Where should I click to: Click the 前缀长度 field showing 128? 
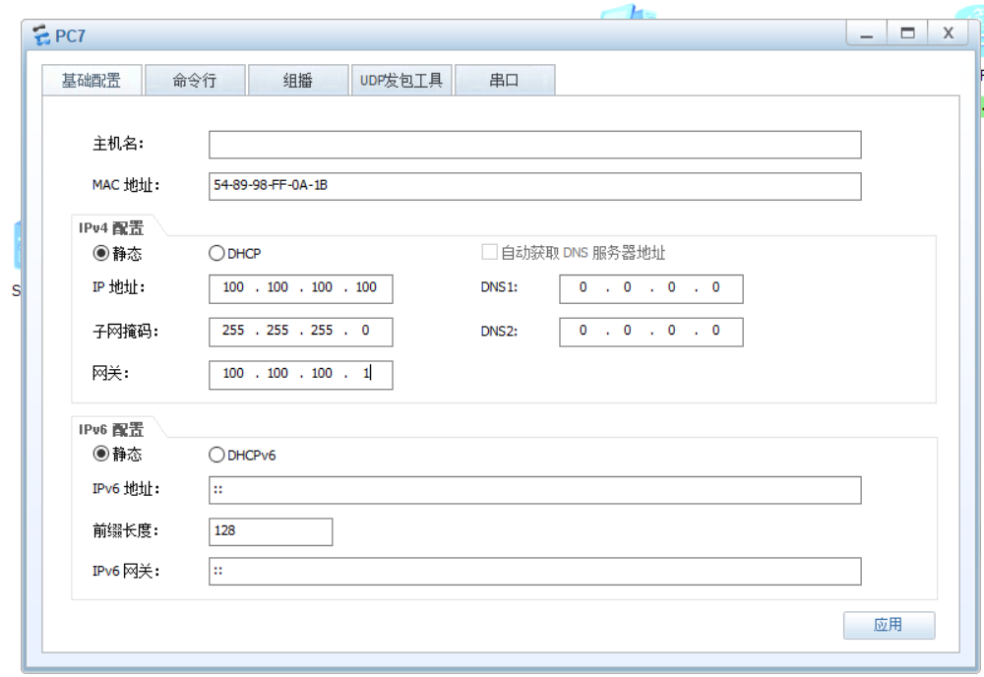(x=271, y=531)
